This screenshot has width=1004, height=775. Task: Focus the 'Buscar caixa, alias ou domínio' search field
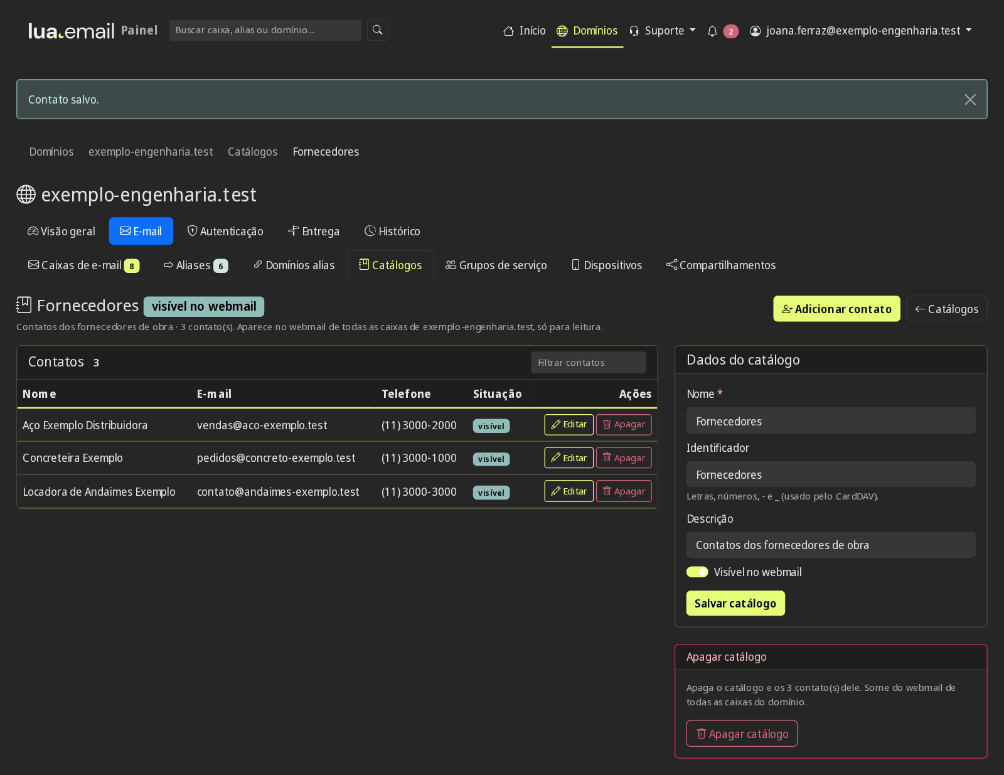[265, 30]
